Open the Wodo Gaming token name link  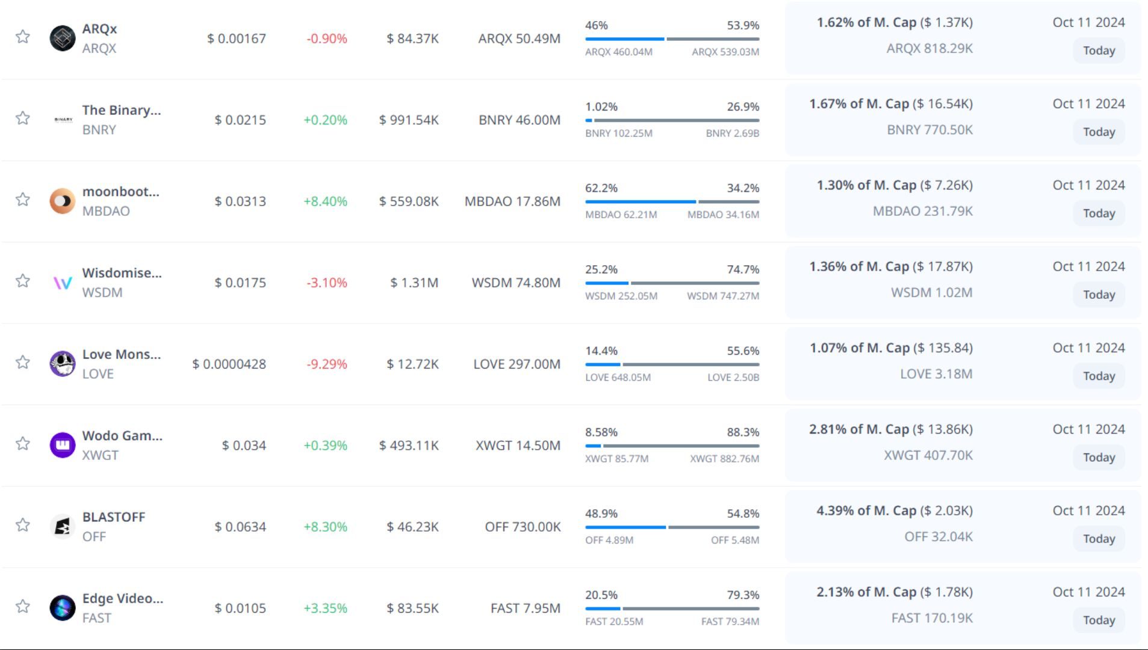[x=122, y=435]
